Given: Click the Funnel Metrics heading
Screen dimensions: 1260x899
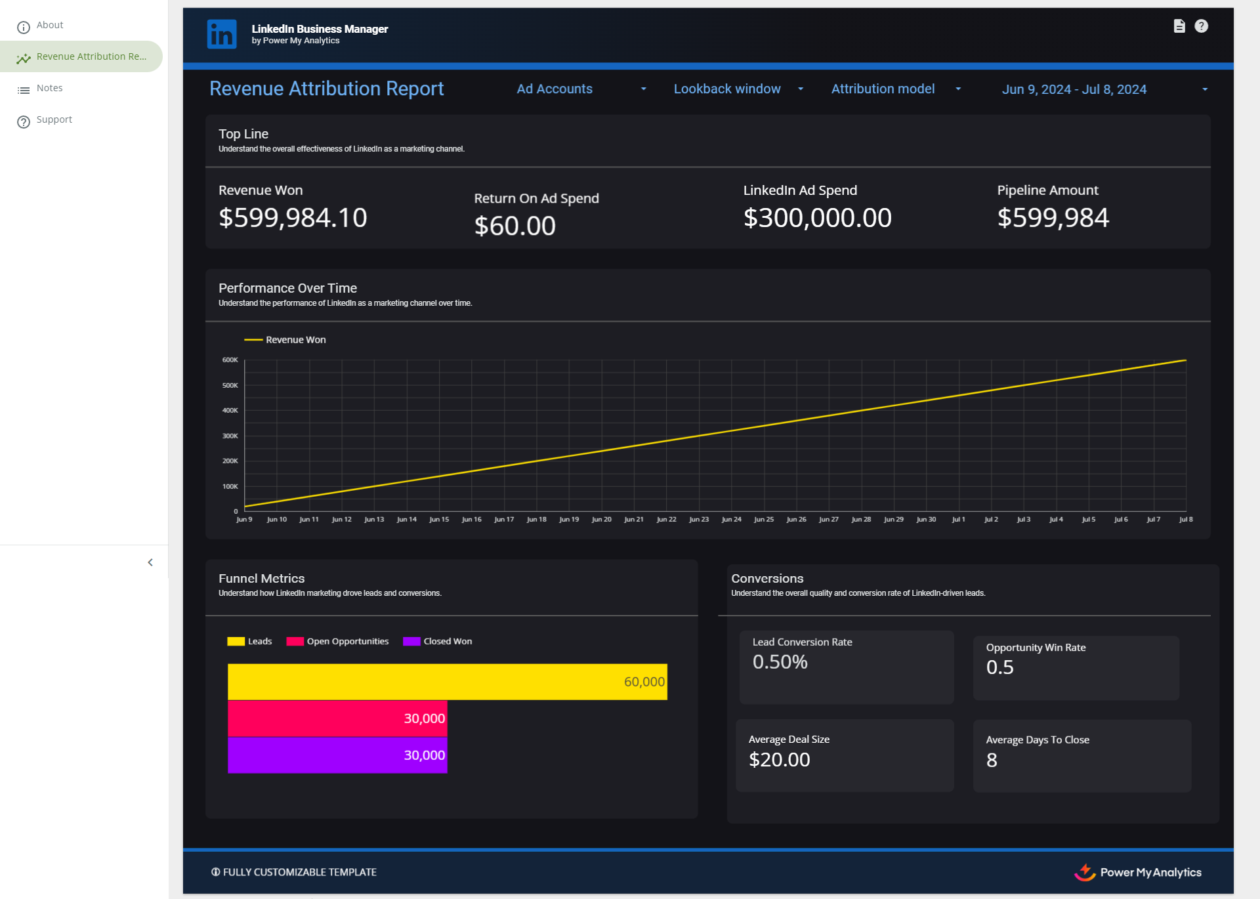Looking at the screenshot, I should point(261,578).
